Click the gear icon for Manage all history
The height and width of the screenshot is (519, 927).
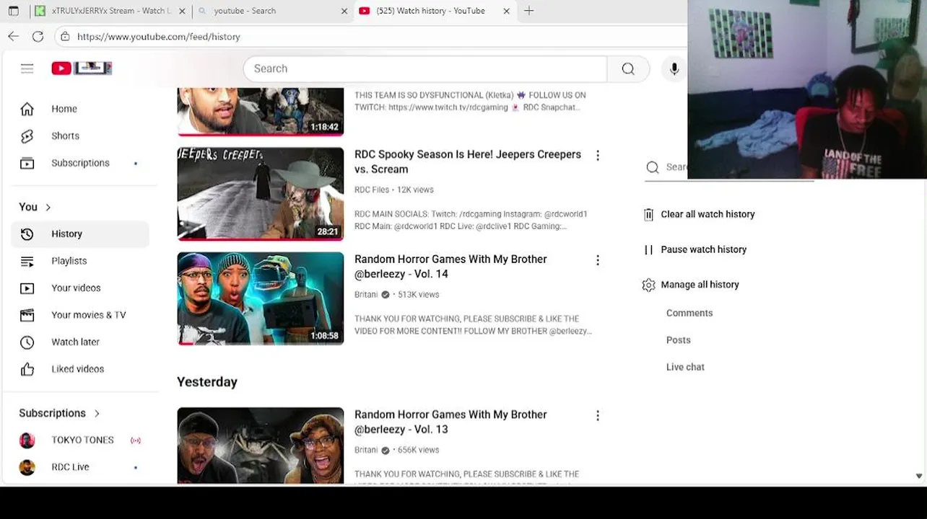point(648,285)
